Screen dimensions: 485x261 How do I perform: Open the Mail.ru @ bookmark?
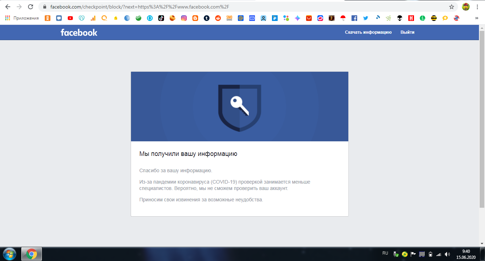241,18
